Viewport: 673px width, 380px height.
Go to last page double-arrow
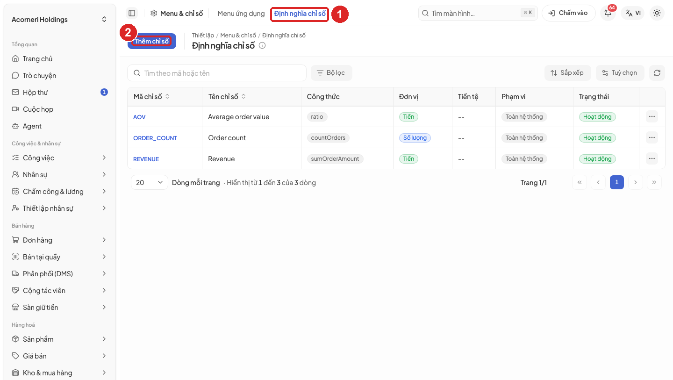[x=654, y=182]
